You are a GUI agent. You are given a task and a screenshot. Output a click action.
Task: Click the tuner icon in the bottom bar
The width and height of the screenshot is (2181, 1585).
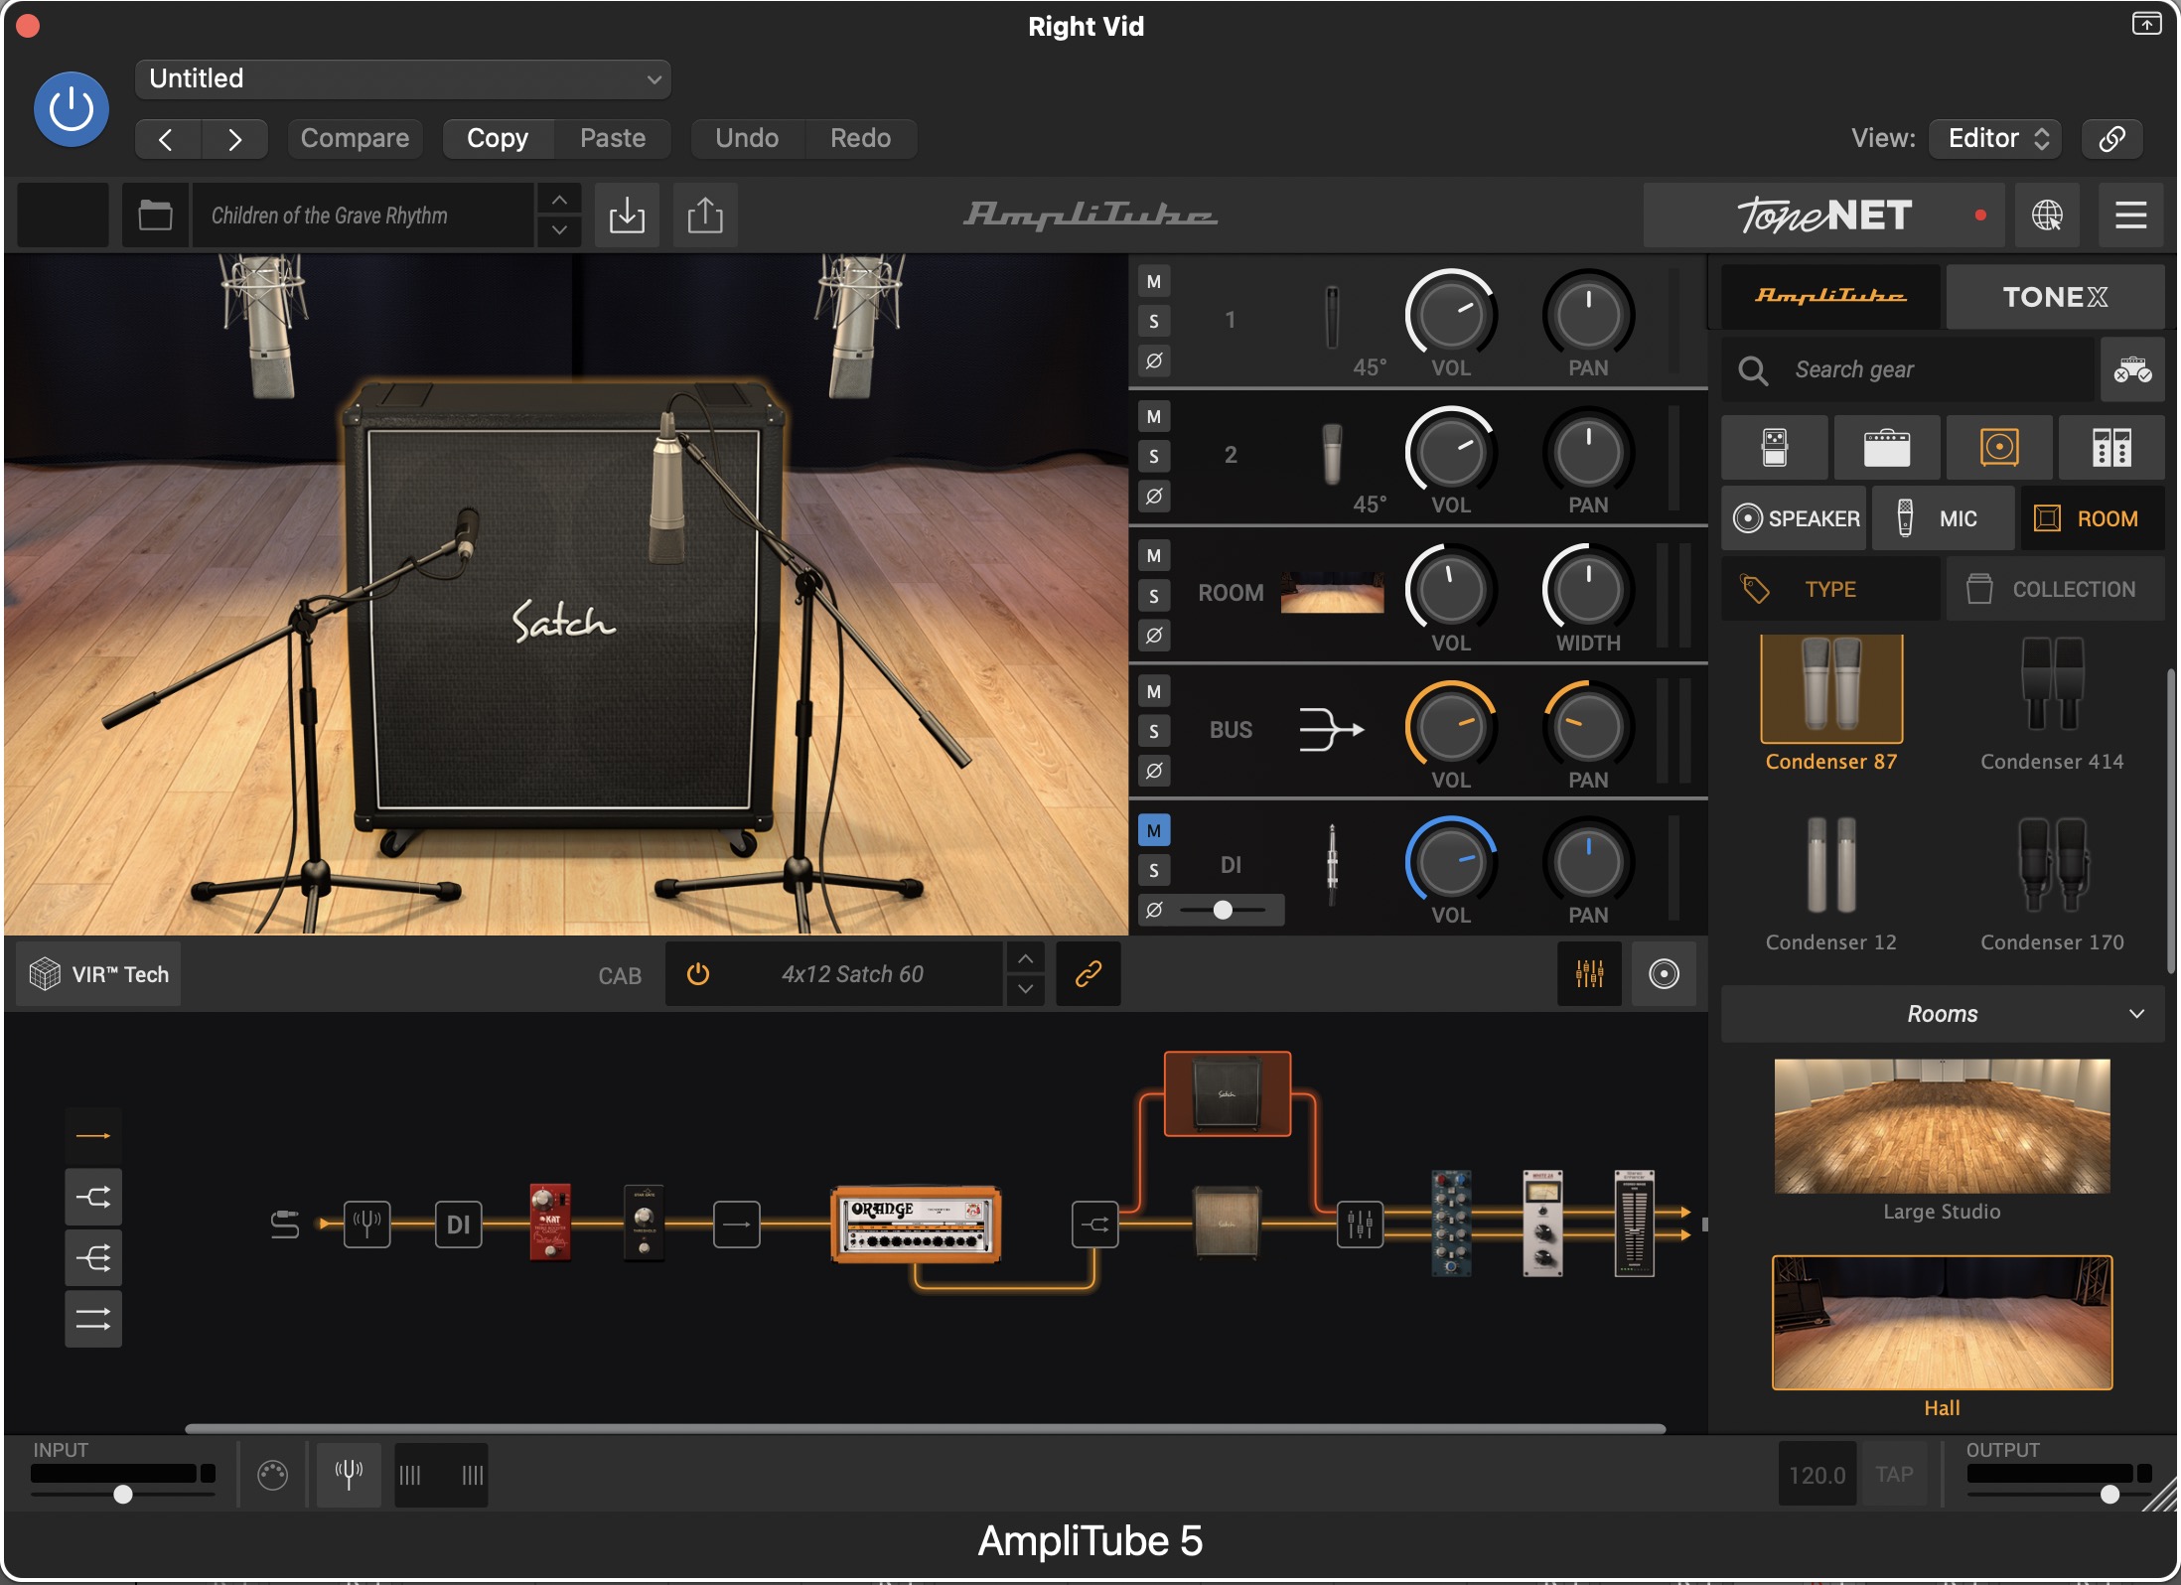click(349, 1475)
